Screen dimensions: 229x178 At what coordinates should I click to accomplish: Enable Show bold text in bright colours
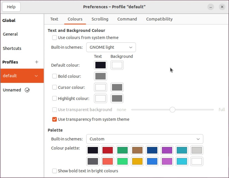(55, 171)
